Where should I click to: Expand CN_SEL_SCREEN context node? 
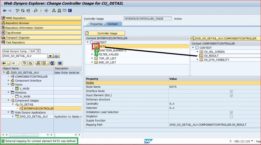pyautogui.click(x=198, y=52)
